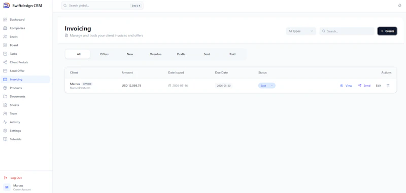Go to Companies page

(x=25, y=28)
